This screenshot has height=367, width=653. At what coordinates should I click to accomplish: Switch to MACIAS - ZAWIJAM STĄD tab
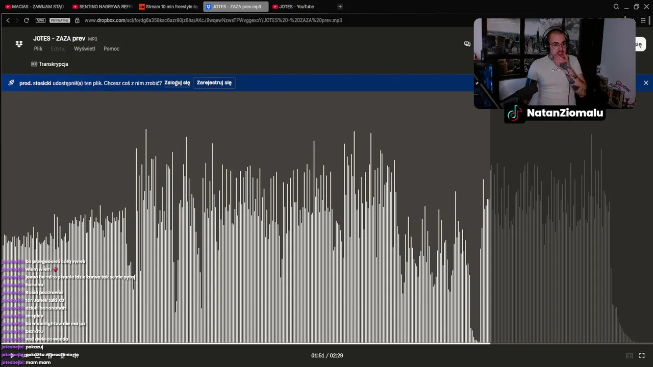(34, 7)
